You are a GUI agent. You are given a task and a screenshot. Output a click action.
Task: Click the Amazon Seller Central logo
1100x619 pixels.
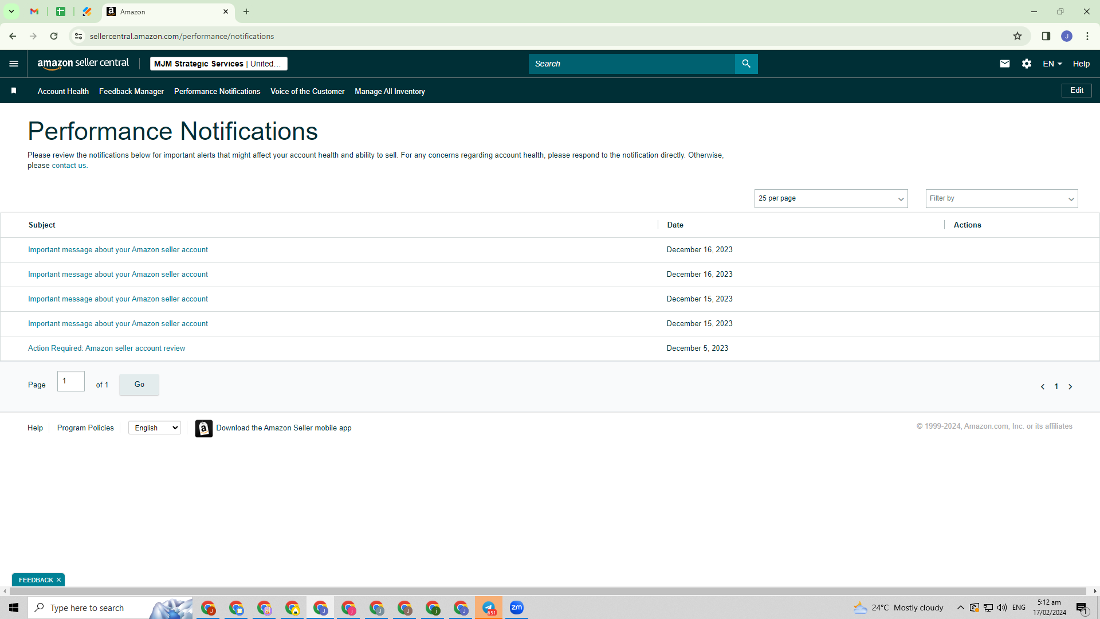tap(83, 64)
